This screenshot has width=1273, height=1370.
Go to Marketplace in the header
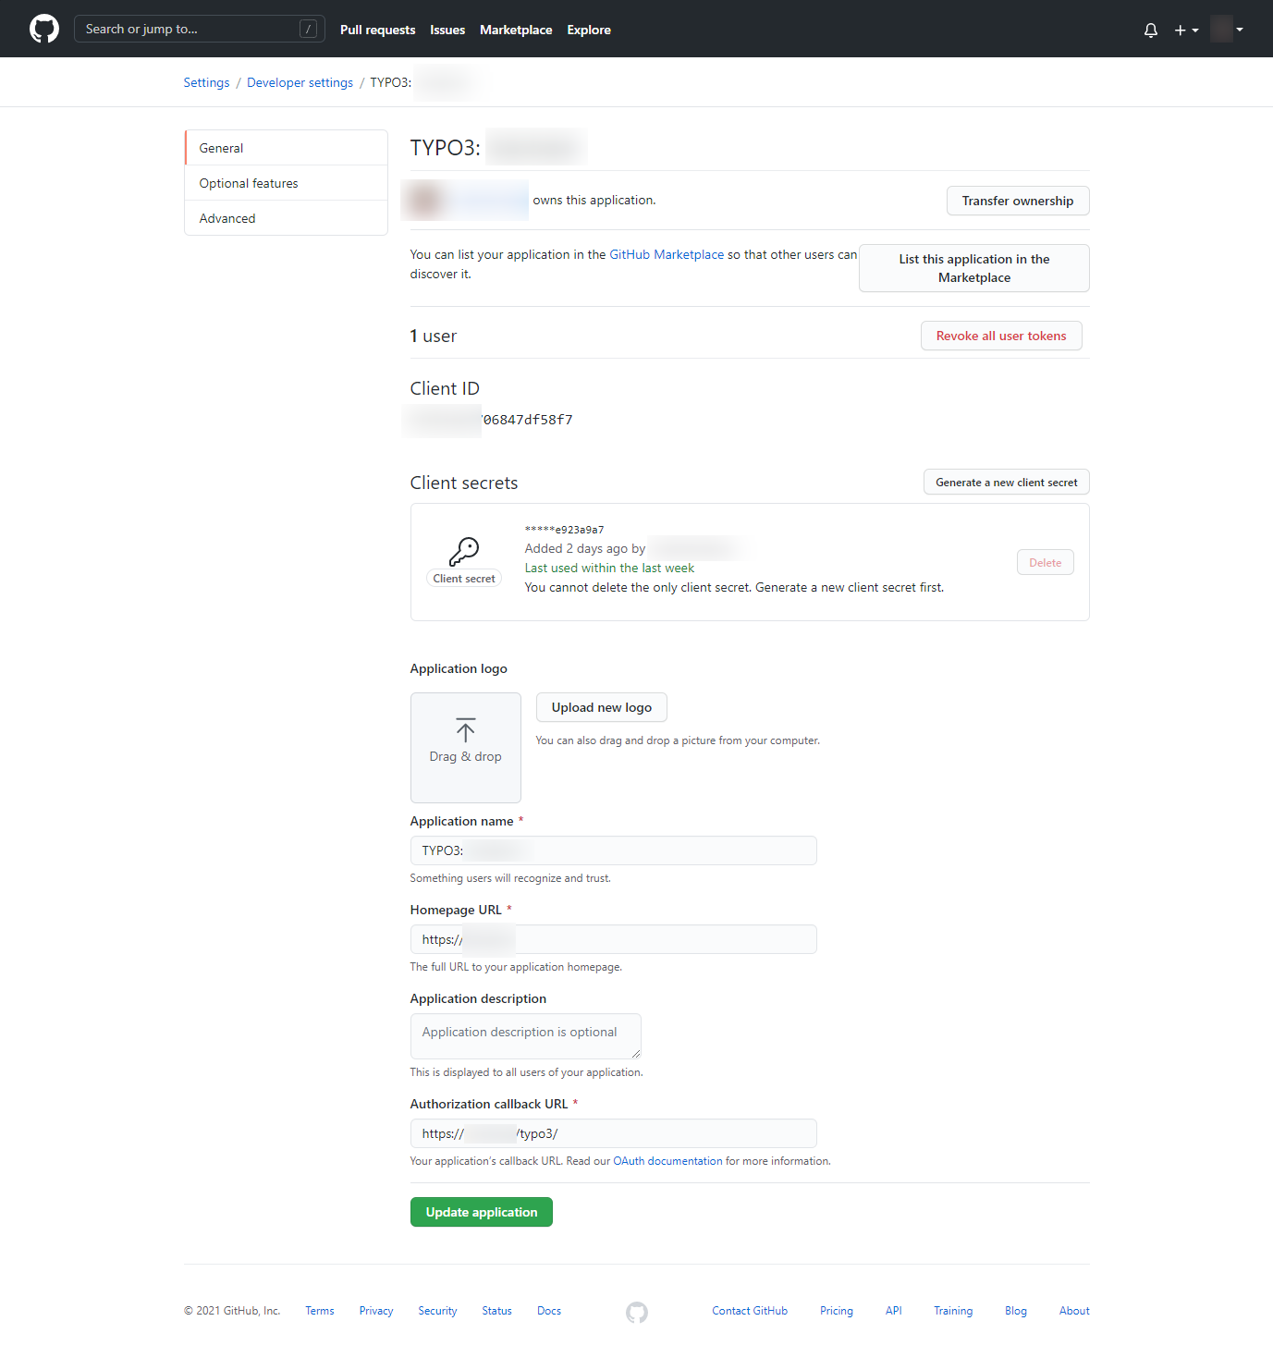pos(516,30)
